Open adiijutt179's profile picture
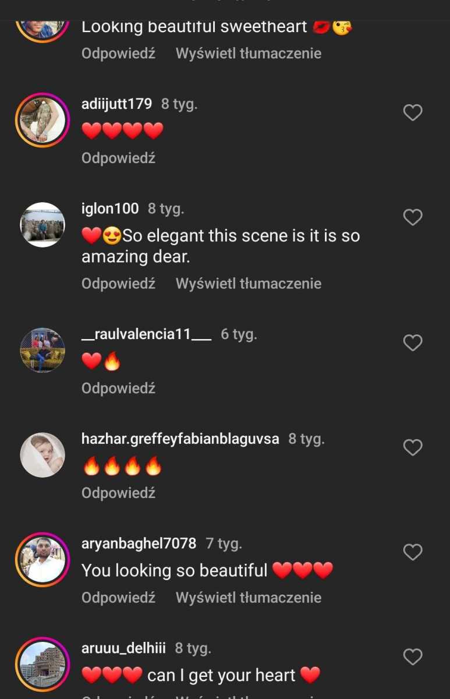Screen dimensions: 450x699 click(x=42, y=120)
